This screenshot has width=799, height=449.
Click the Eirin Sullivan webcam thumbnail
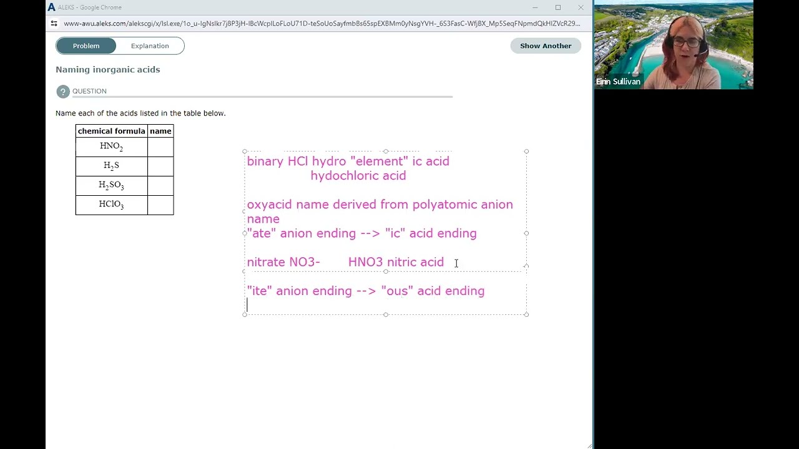pos(674,45)
